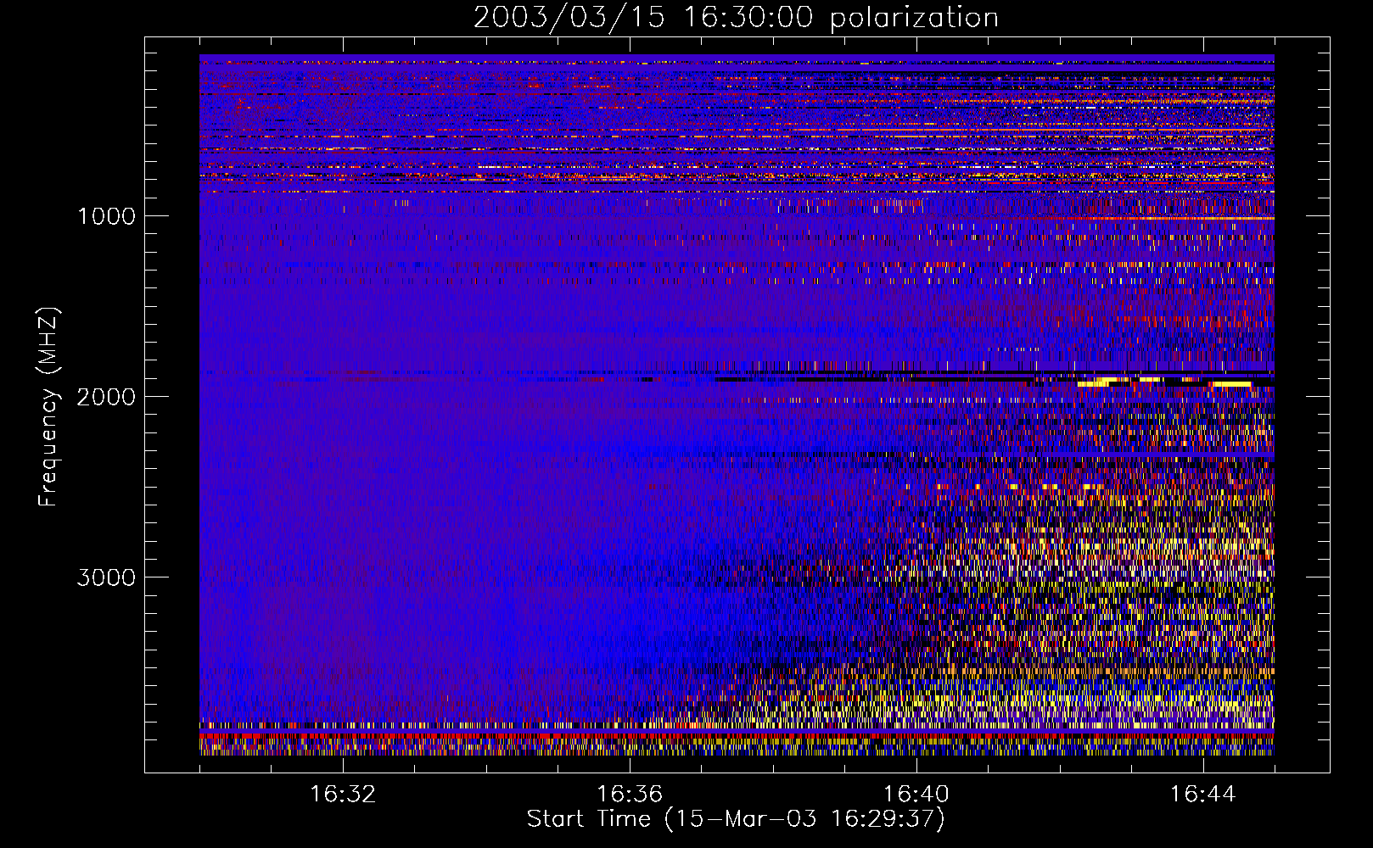Click the 3000 frequency tick label
This screenshot has width=1373, height=848.
[106, 577]
